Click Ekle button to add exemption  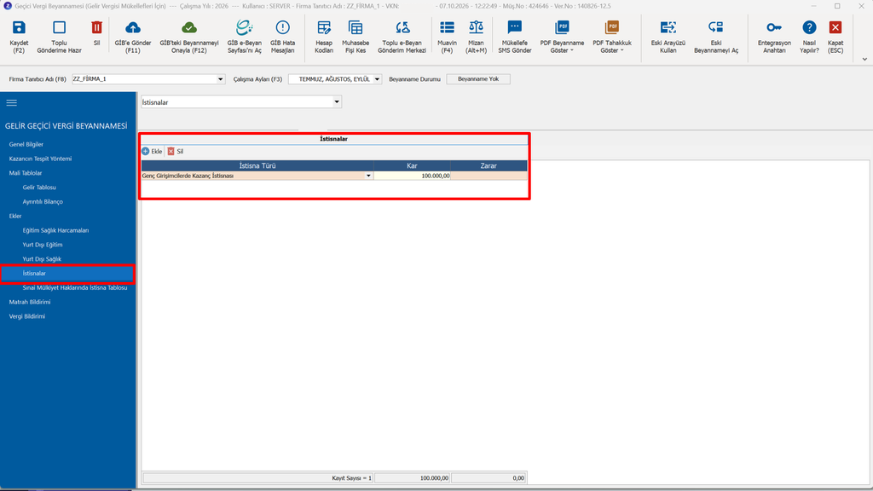tap(152, 152)
